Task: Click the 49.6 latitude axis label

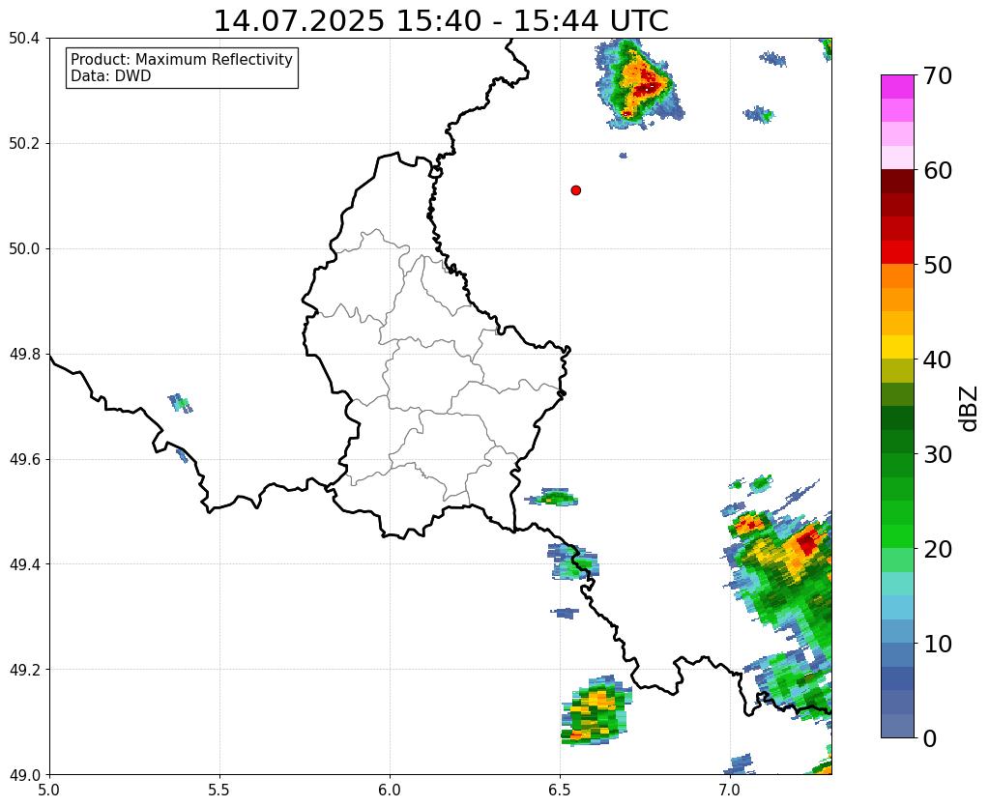Action: pyautogui.click(x=24, y=459)
